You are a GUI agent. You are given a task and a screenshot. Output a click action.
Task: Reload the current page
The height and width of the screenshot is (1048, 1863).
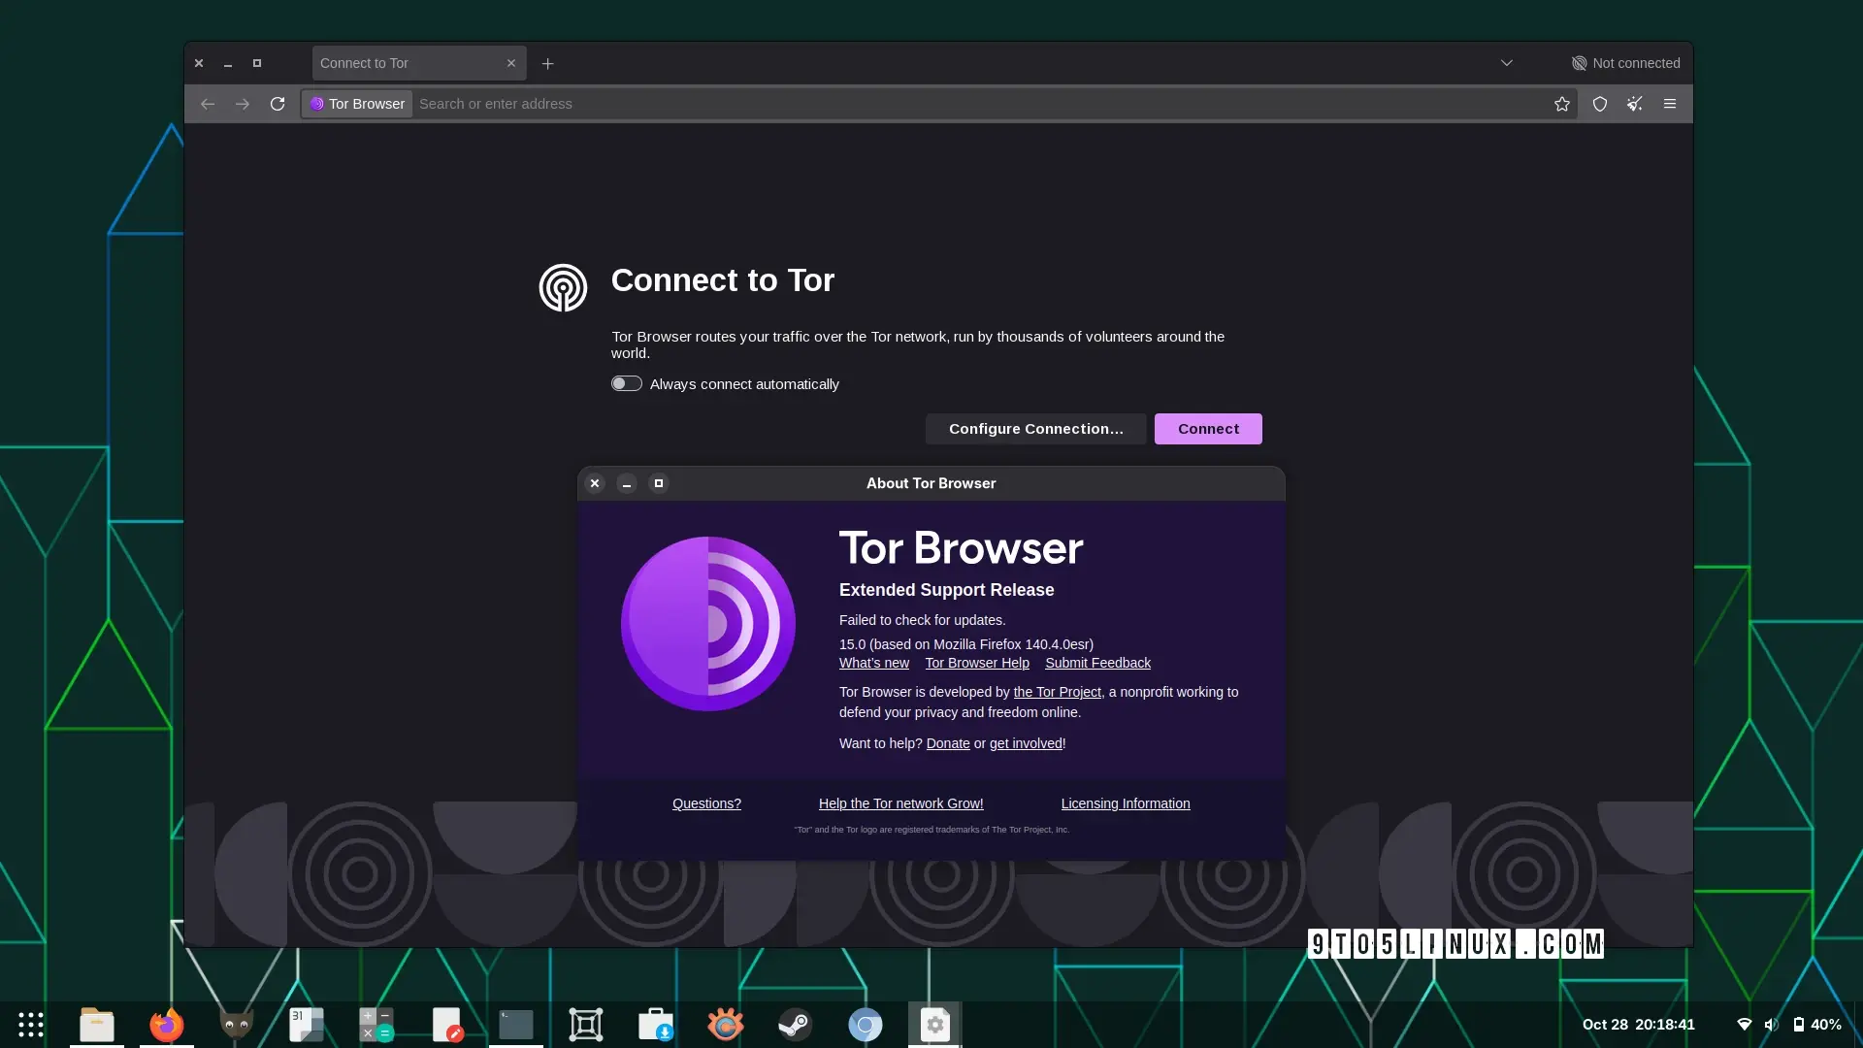point(278,104)
